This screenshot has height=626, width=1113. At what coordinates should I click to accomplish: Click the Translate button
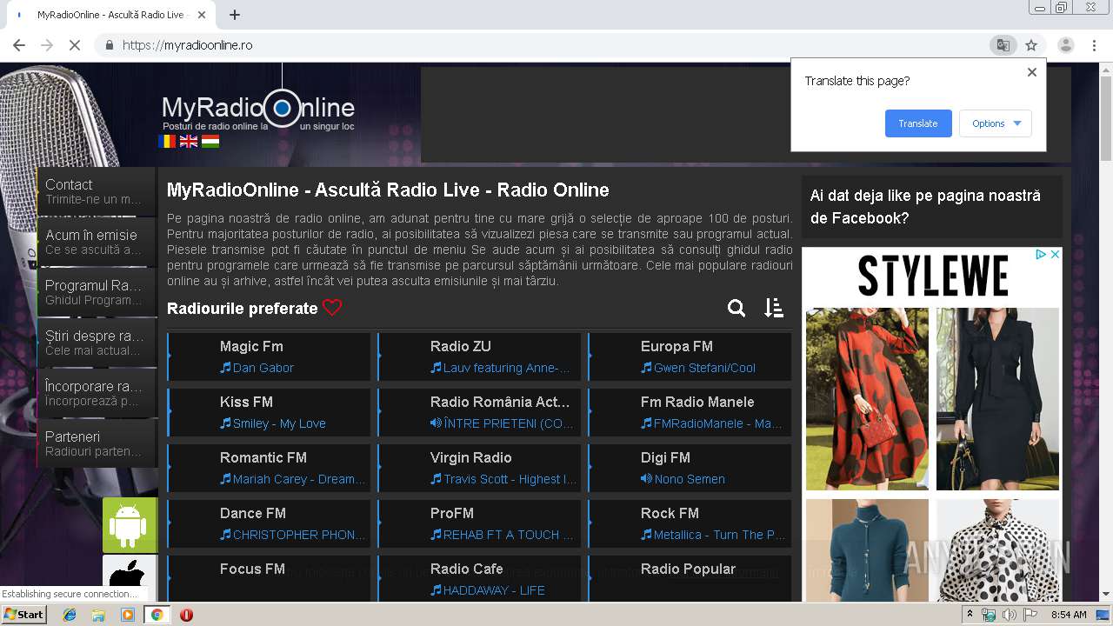click(918, 123)
